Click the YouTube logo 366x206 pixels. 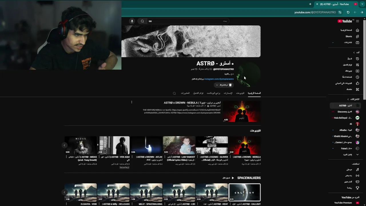(x=345, y=21)
